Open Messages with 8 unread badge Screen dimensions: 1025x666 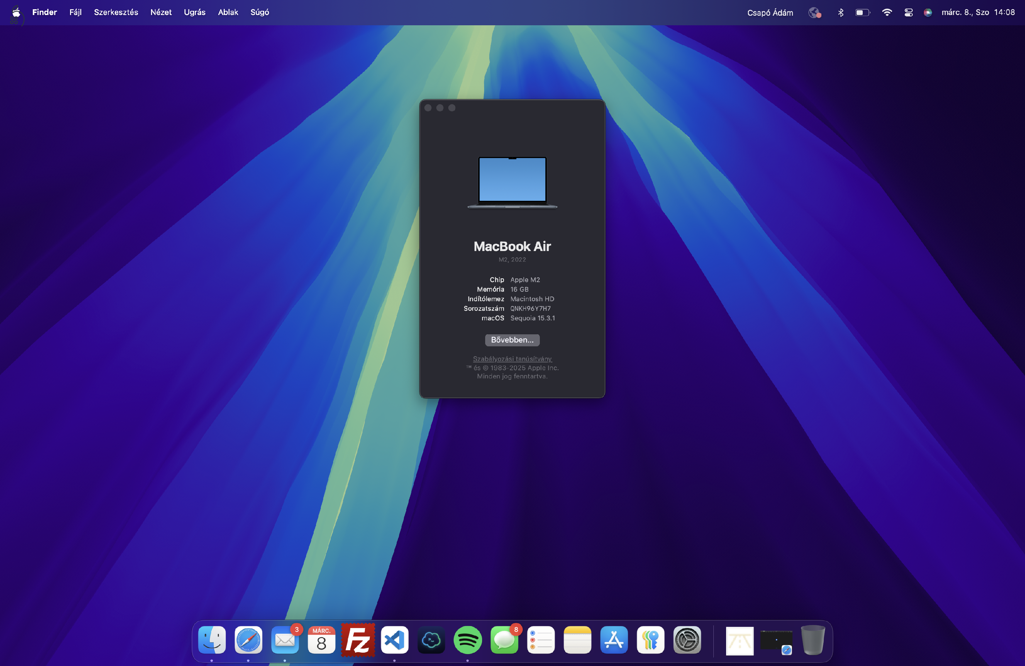[x=504, y=640]
